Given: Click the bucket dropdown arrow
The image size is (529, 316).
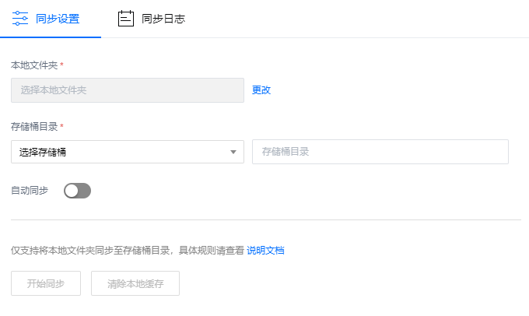Looking at the screenshot, I should point(233,153).
